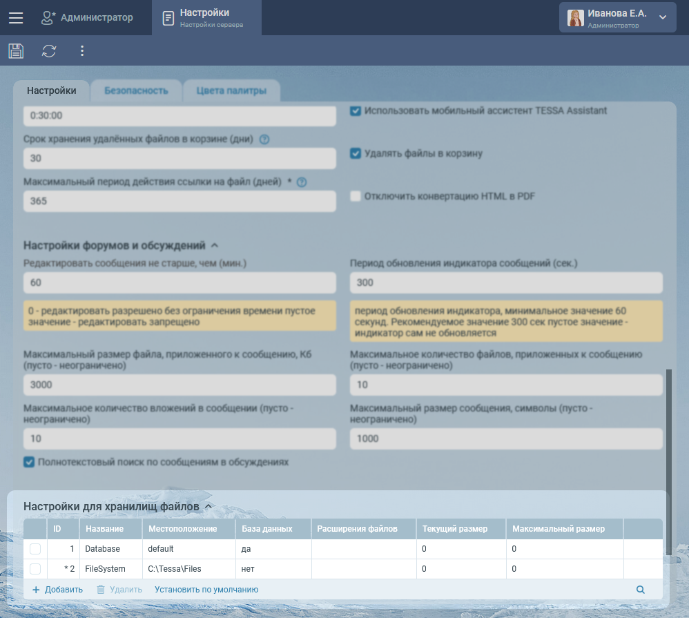Collapse "Настройки форумов и обсуждений" section

click(214, 245)
